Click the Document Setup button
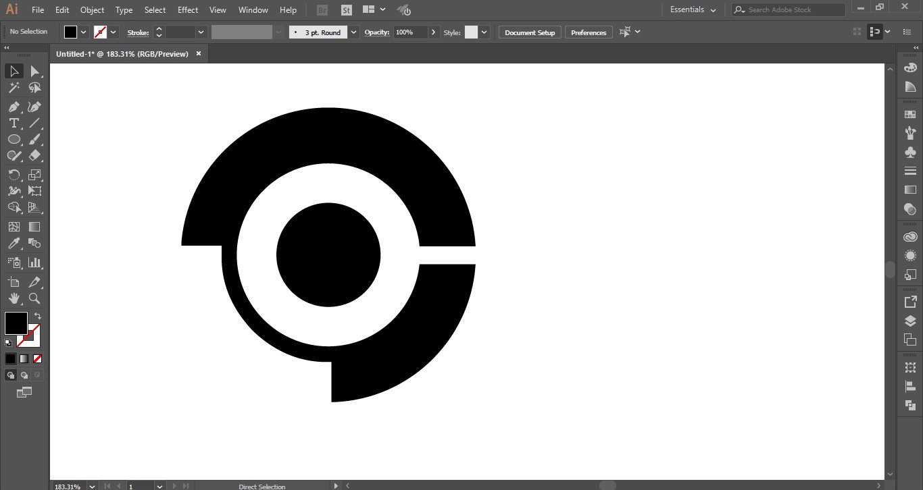The height and width of the screenshot is (490, 923). click(x=530, y=32)
